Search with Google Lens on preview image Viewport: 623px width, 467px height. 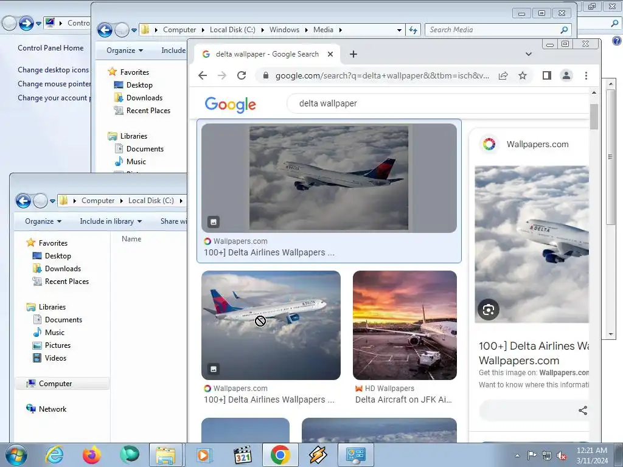pos(489,310)
